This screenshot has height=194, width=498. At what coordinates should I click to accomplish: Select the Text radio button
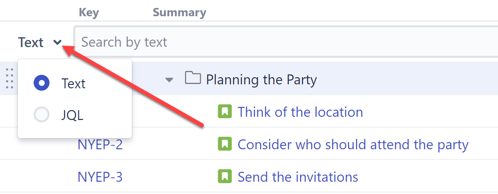point(42,83)
